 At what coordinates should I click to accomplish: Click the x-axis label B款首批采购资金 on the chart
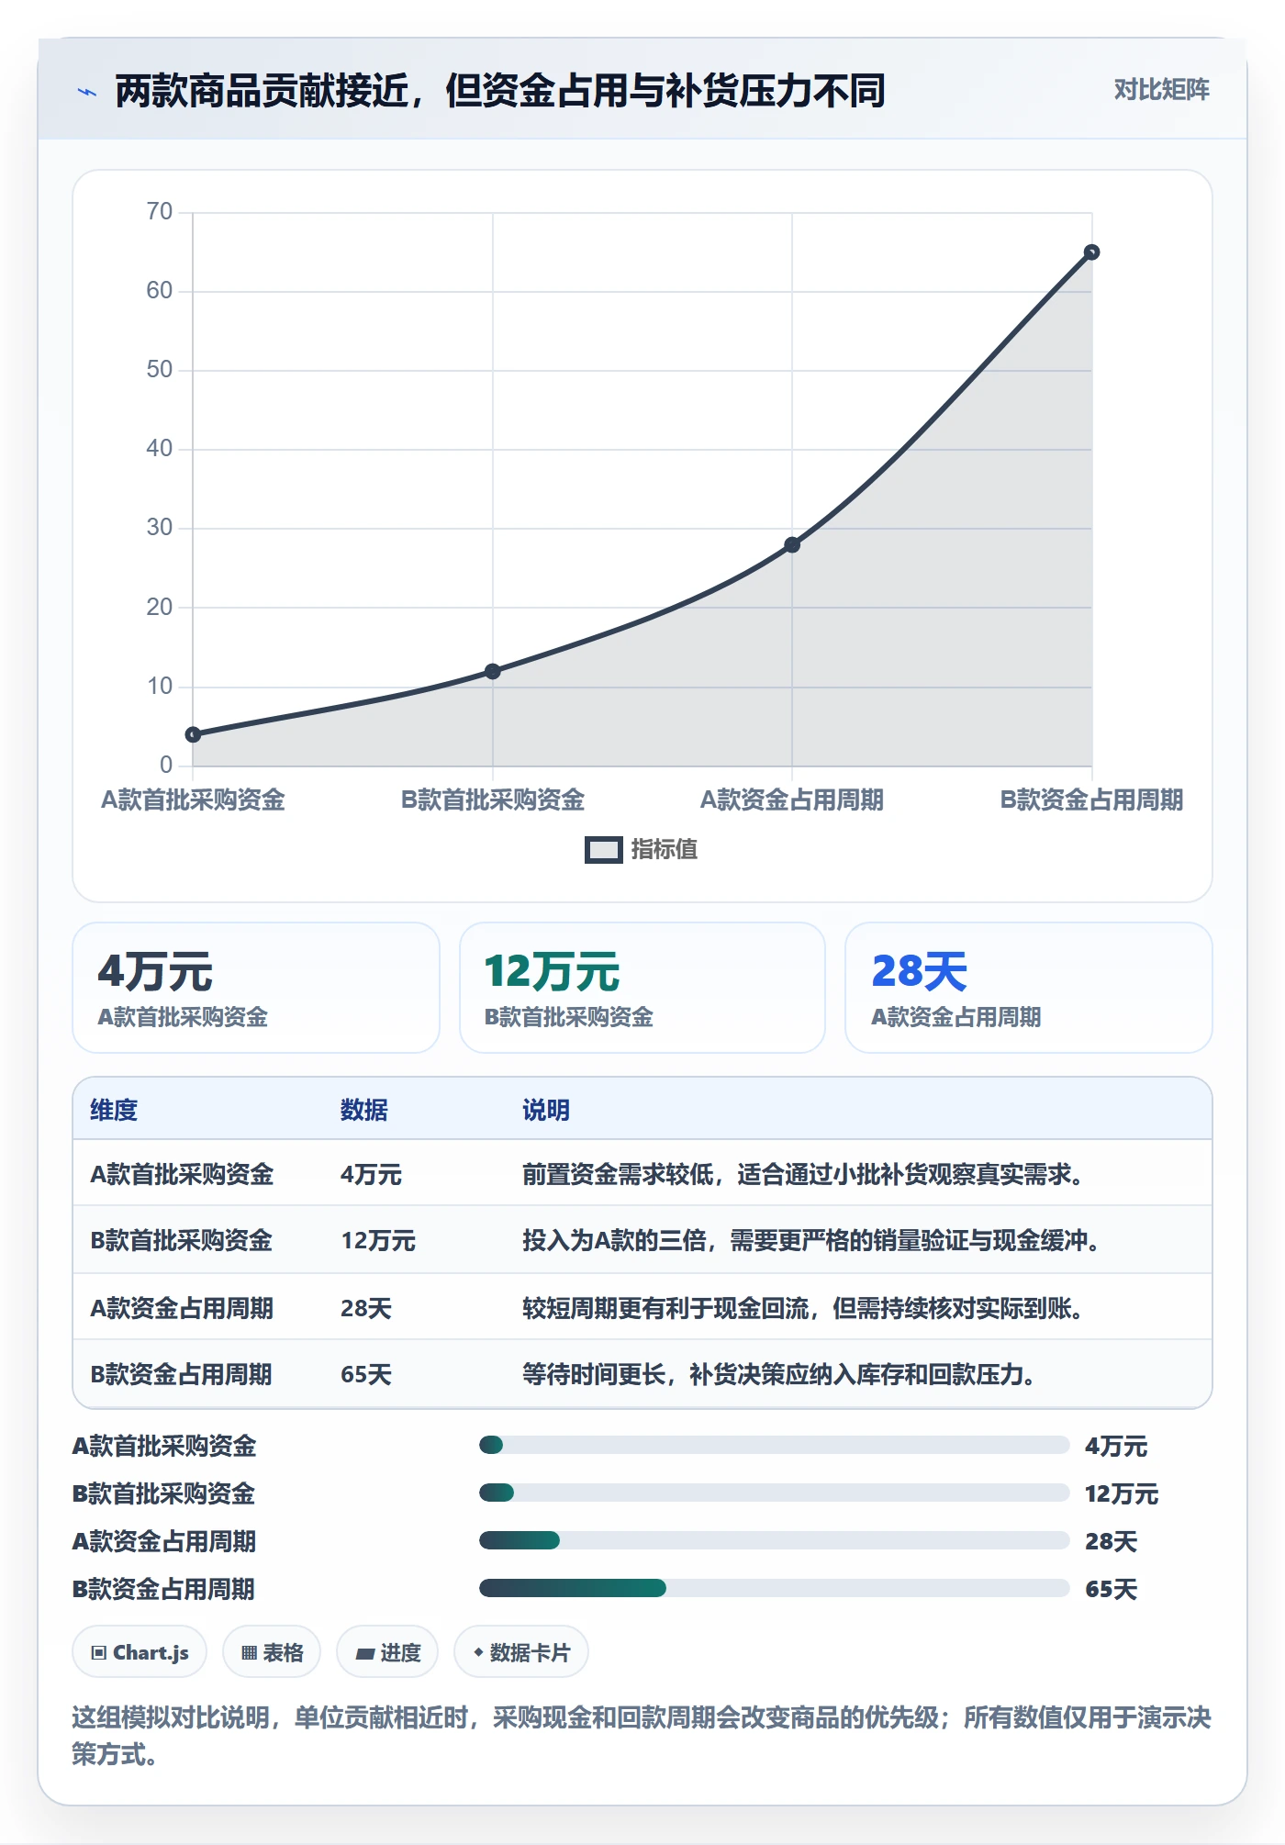(493, 800)
